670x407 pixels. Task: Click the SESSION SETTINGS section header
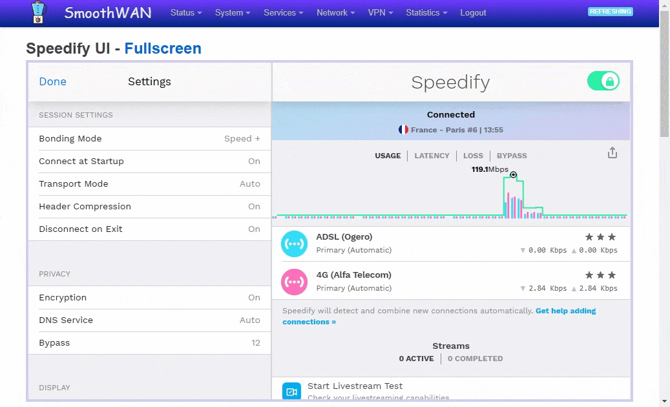pos(76,115)
